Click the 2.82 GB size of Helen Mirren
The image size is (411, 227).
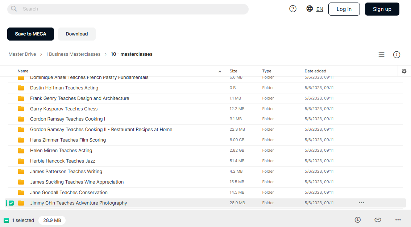click(237, 150)
